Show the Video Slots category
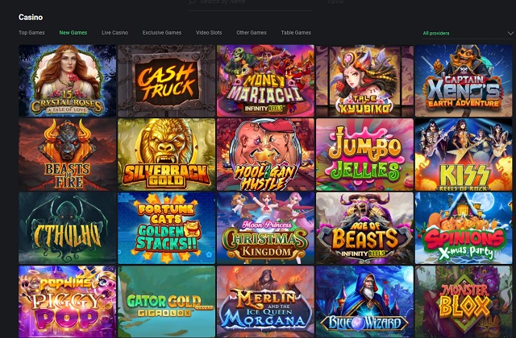 point(209,32)
